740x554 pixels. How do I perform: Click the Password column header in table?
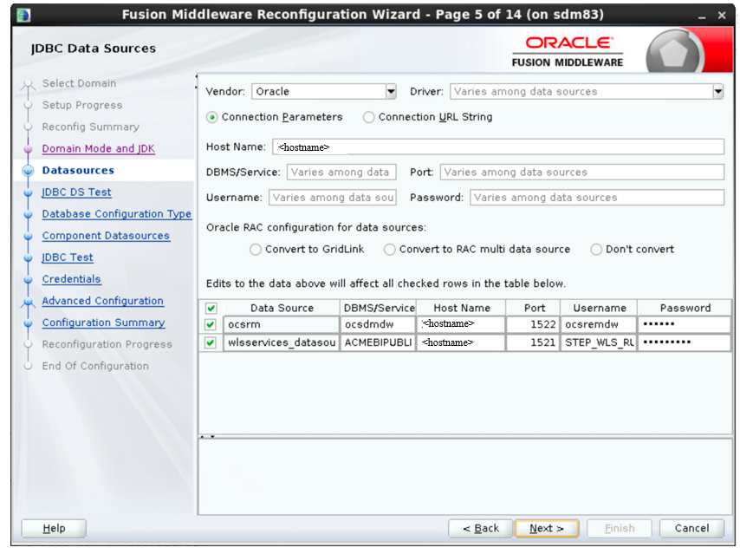click(x=685, y=308)
